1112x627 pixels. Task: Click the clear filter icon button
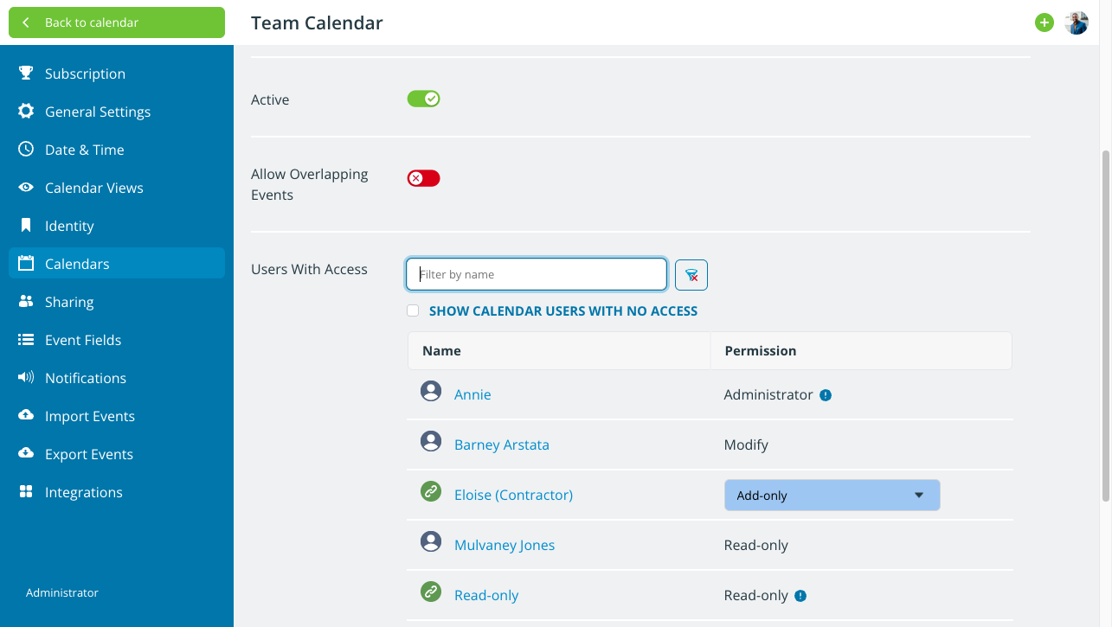[x=691, y=275]
